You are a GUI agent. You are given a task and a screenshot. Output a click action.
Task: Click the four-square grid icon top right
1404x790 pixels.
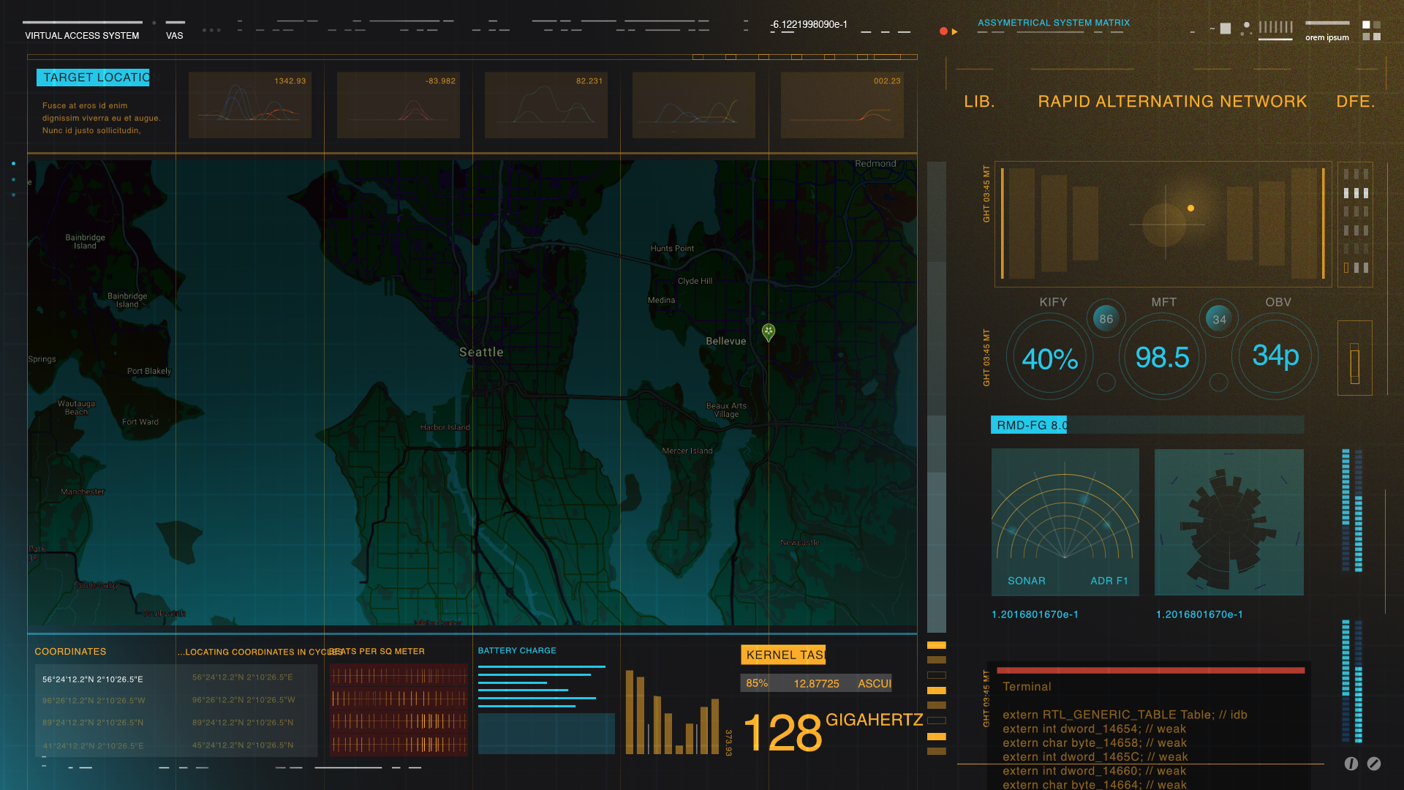pyautogui.click(x=1371, y=31)
